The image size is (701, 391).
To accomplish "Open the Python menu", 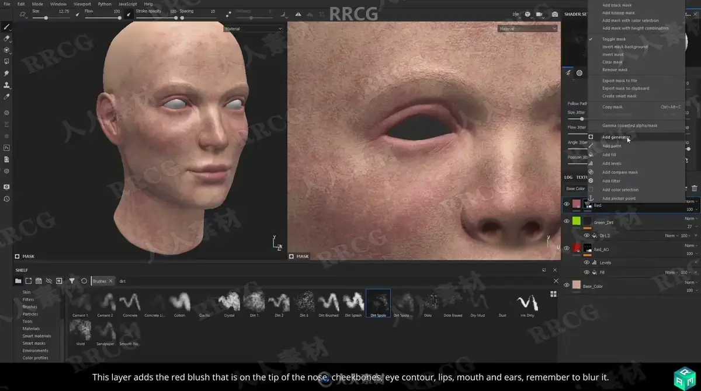I will [x=105, y=4].
